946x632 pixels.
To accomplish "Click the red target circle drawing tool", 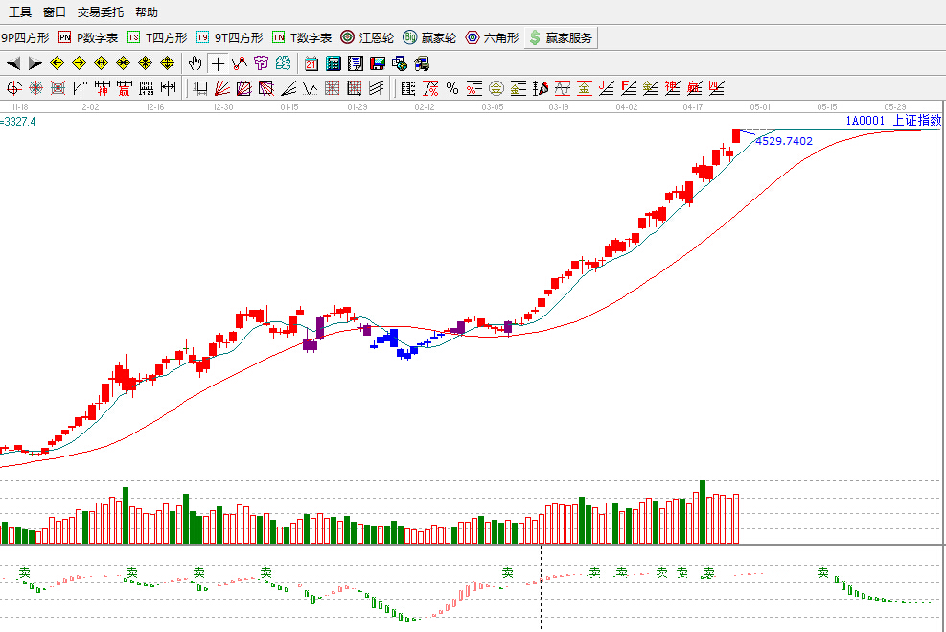I will (x=13, y=88).
